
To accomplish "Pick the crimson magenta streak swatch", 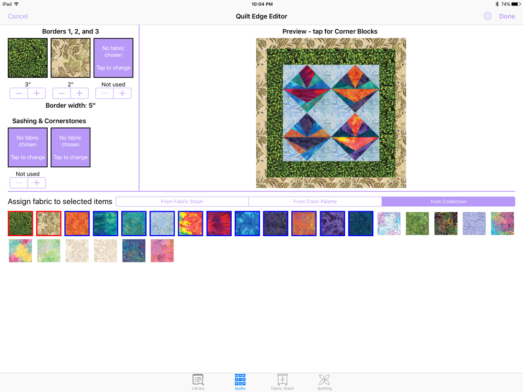I will (x=219, y=223).
